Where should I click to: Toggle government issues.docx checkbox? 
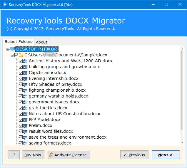pos(21,102)
